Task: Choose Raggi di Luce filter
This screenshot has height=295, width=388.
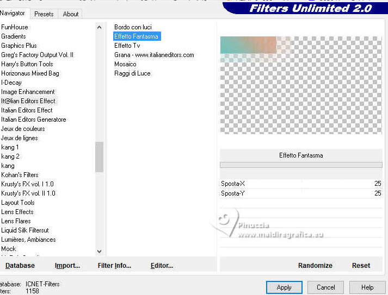Action: pos(132,73)
